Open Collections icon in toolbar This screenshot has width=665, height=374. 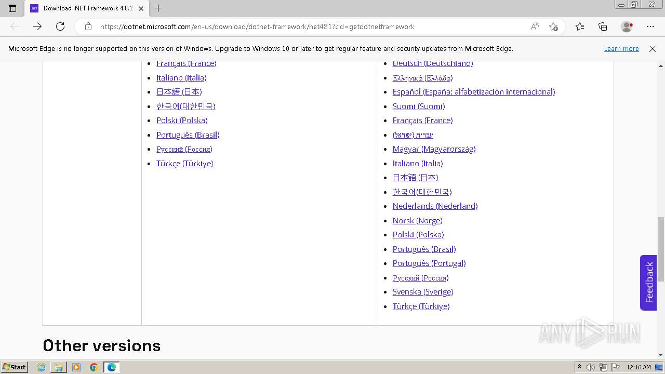click(x=603, y=26)
